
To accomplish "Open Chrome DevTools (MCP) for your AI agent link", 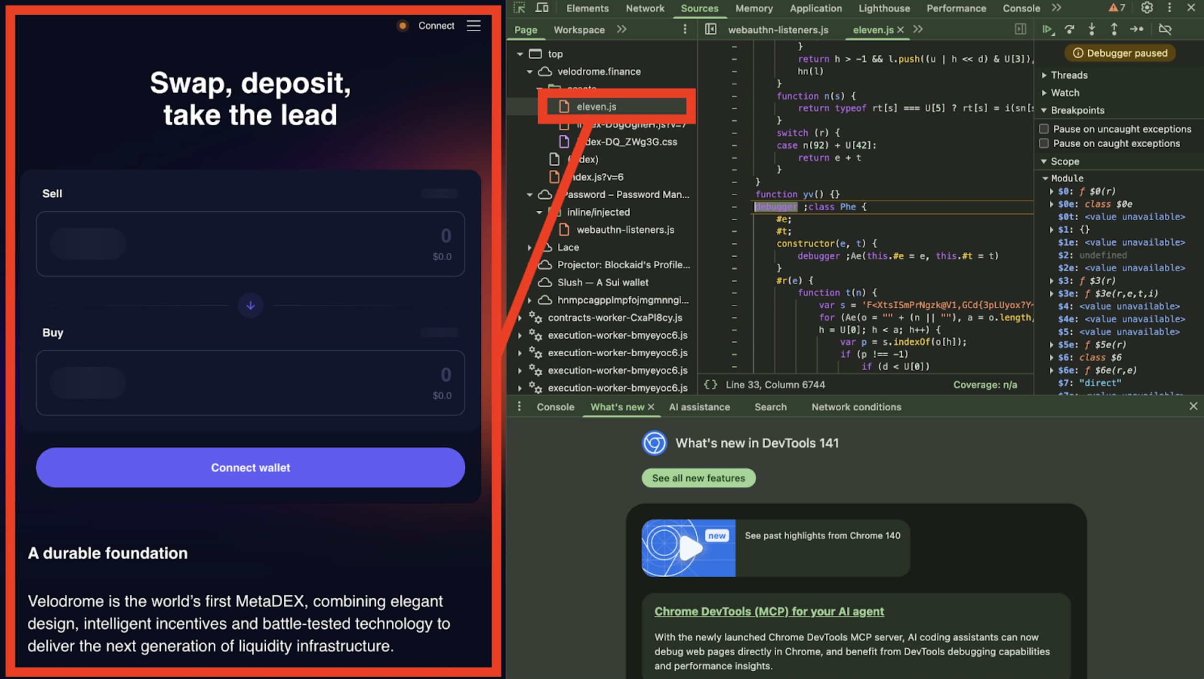I will coord(769,611).
